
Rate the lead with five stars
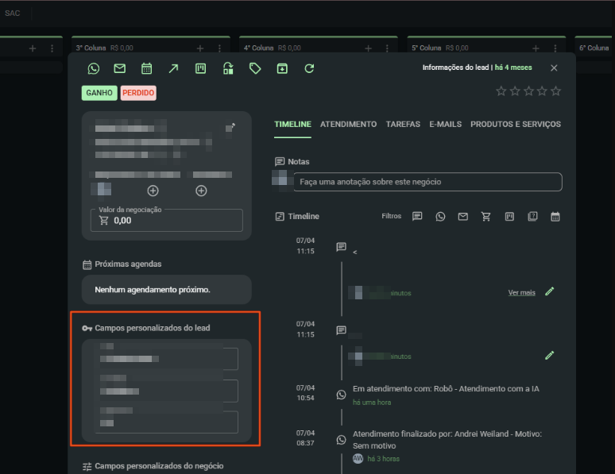click(x=555, y=91)
